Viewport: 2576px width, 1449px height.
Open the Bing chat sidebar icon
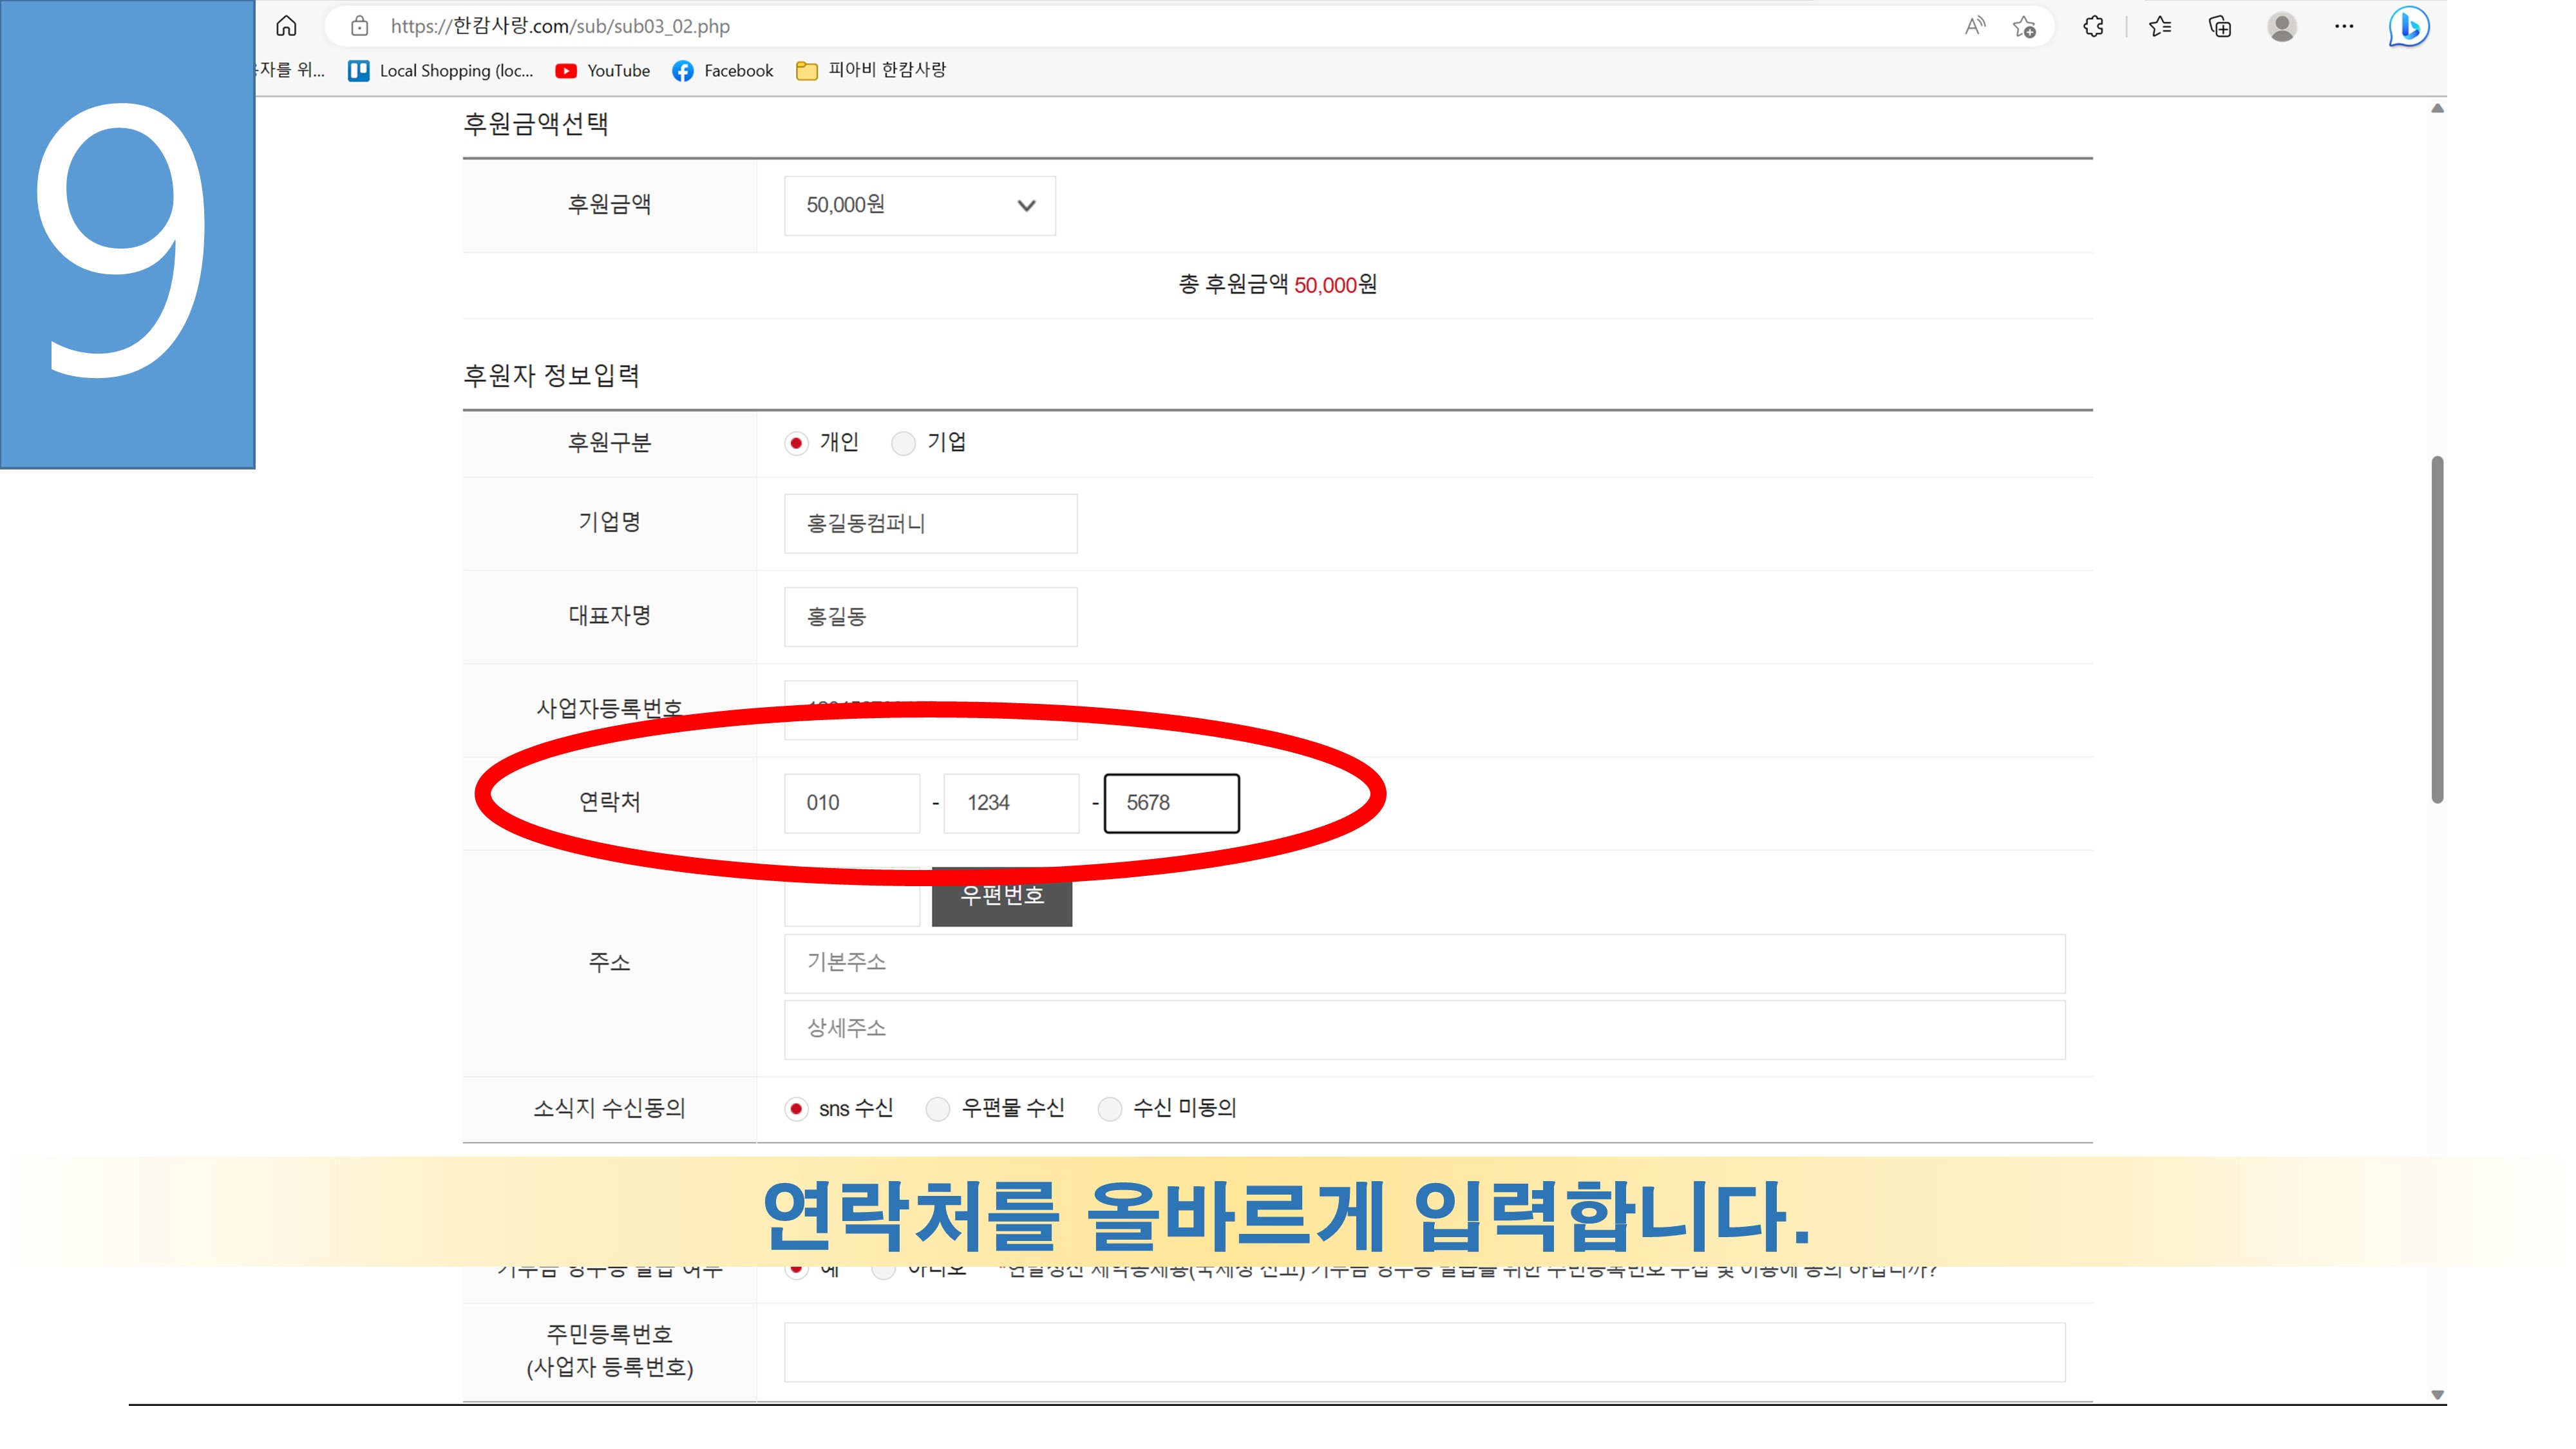click(x=2408, y=26)
